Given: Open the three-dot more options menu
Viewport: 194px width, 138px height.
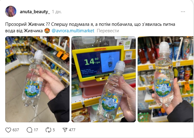Looking at the screenshot, I should [183, 12].
